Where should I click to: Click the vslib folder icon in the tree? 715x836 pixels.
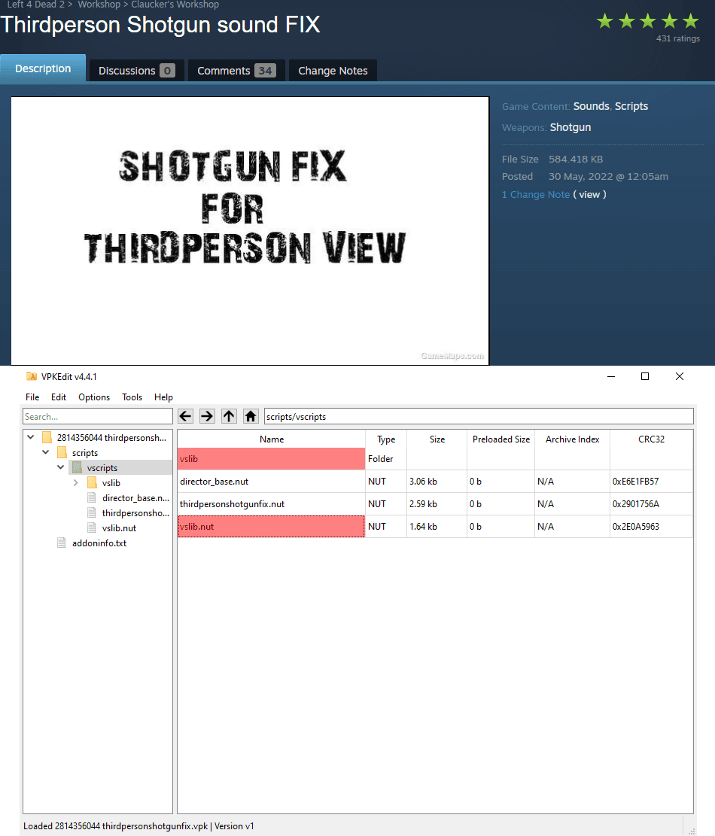93,482
